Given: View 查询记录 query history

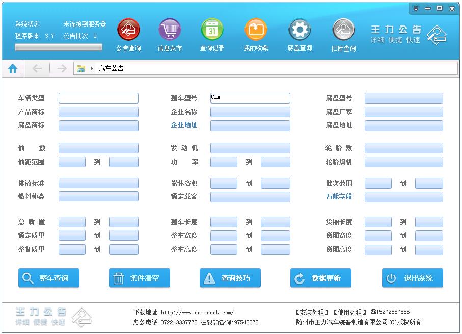Looking at the screenshot, I should (x=212, y=30).
